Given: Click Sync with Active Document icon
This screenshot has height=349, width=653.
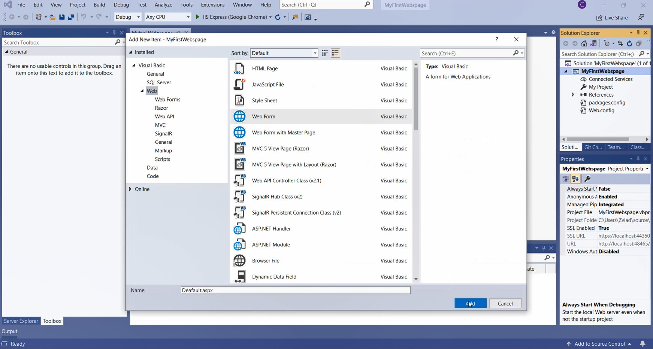Looking at the screenshot, I should pos(620,43).
